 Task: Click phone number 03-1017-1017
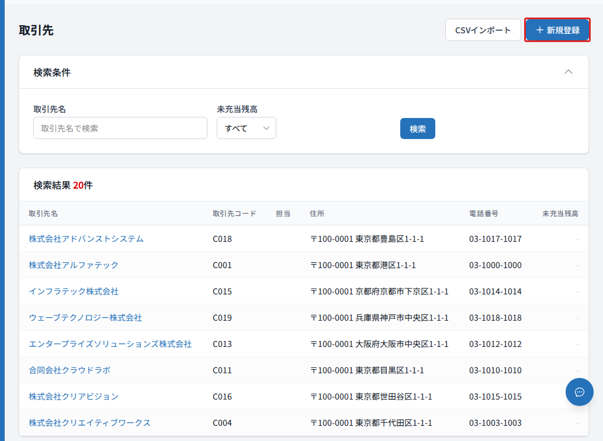click(495, 239)
